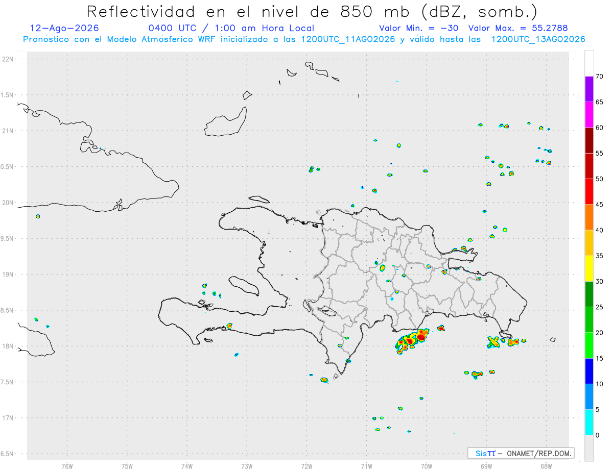
Task: Click the '17N' latitude label
Action: pyautogui.click(x=9, y=418)
